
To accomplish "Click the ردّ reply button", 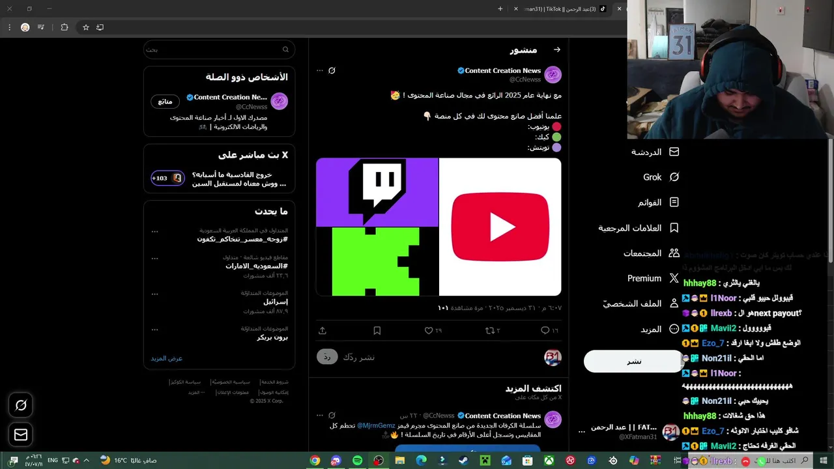I will [327, 357].
